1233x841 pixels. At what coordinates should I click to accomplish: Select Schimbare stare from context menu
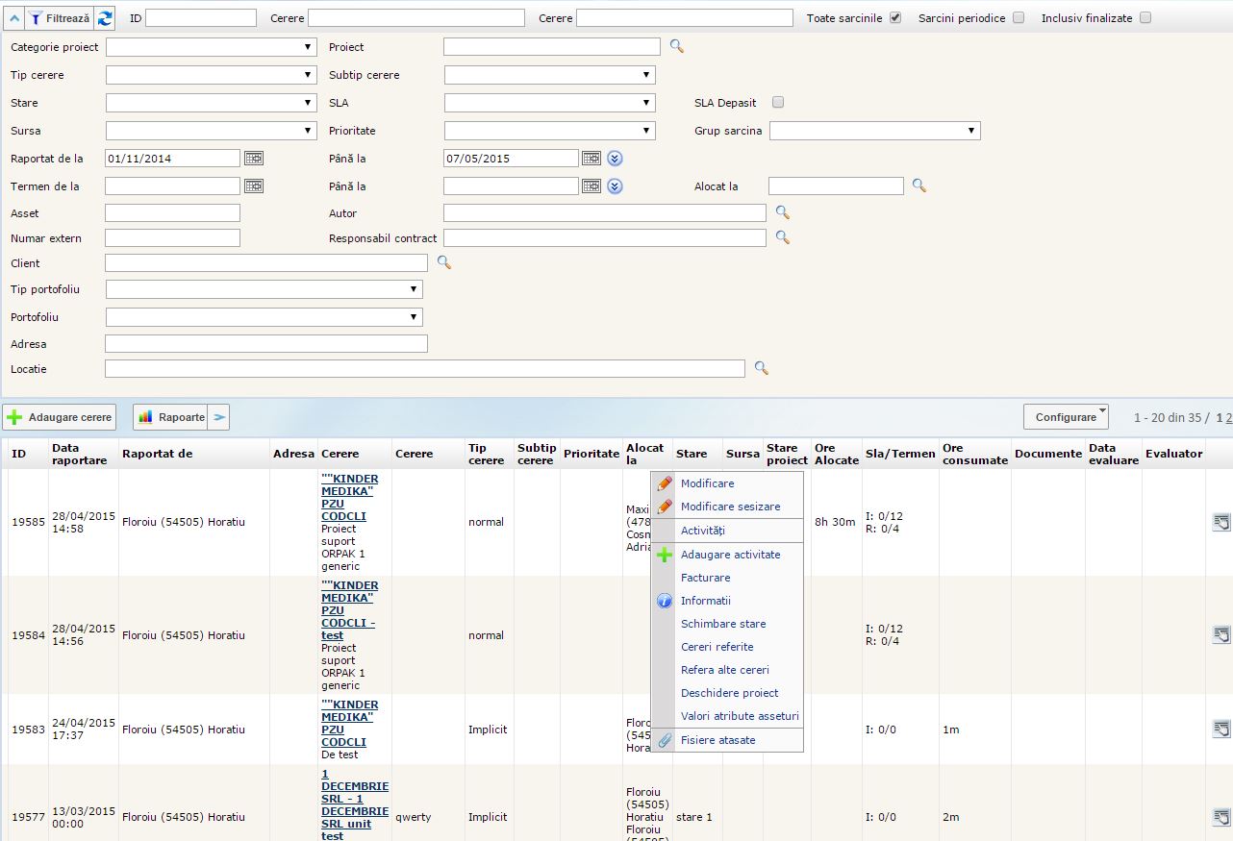[x=723, y=624]
